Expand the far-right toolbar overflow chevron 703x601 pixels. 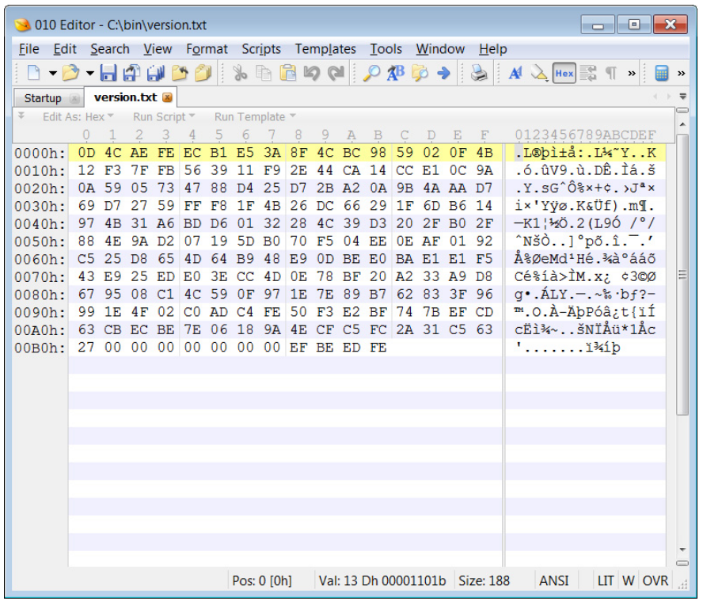(682, 73)
